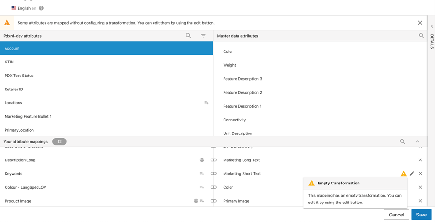Open the Pdxrd-dev attributes filter
The image size is (435, 222).
click(x=203, y=36)
